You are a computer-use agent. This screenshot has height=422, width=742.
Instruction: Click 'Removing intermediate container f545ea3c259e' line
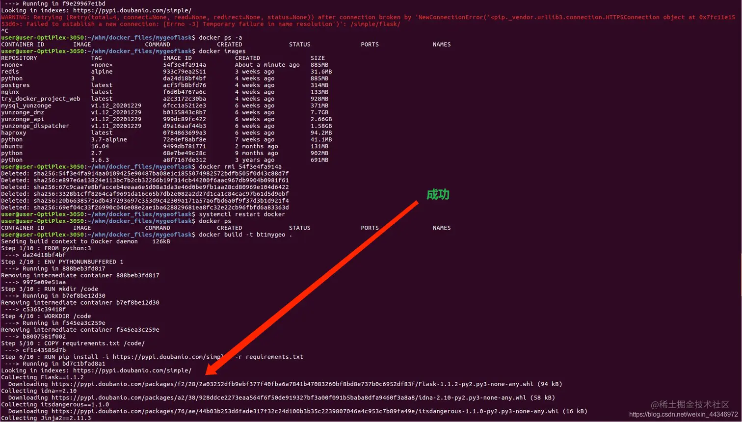[80, 330]
